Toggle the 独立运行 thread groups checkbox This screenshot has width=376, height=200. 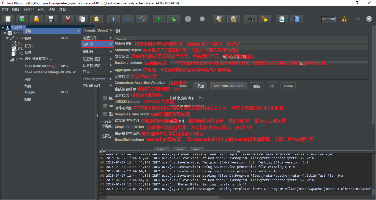[105, 98]
